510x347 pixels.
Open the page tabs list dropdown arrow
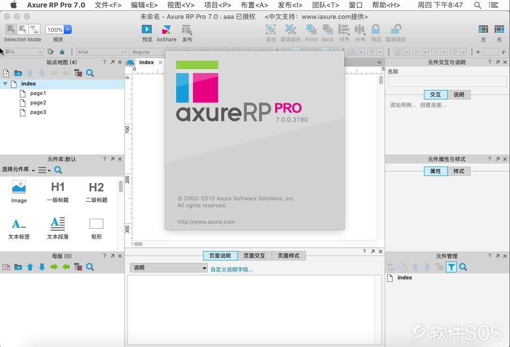pyautogui.click(x=379, y=62)
